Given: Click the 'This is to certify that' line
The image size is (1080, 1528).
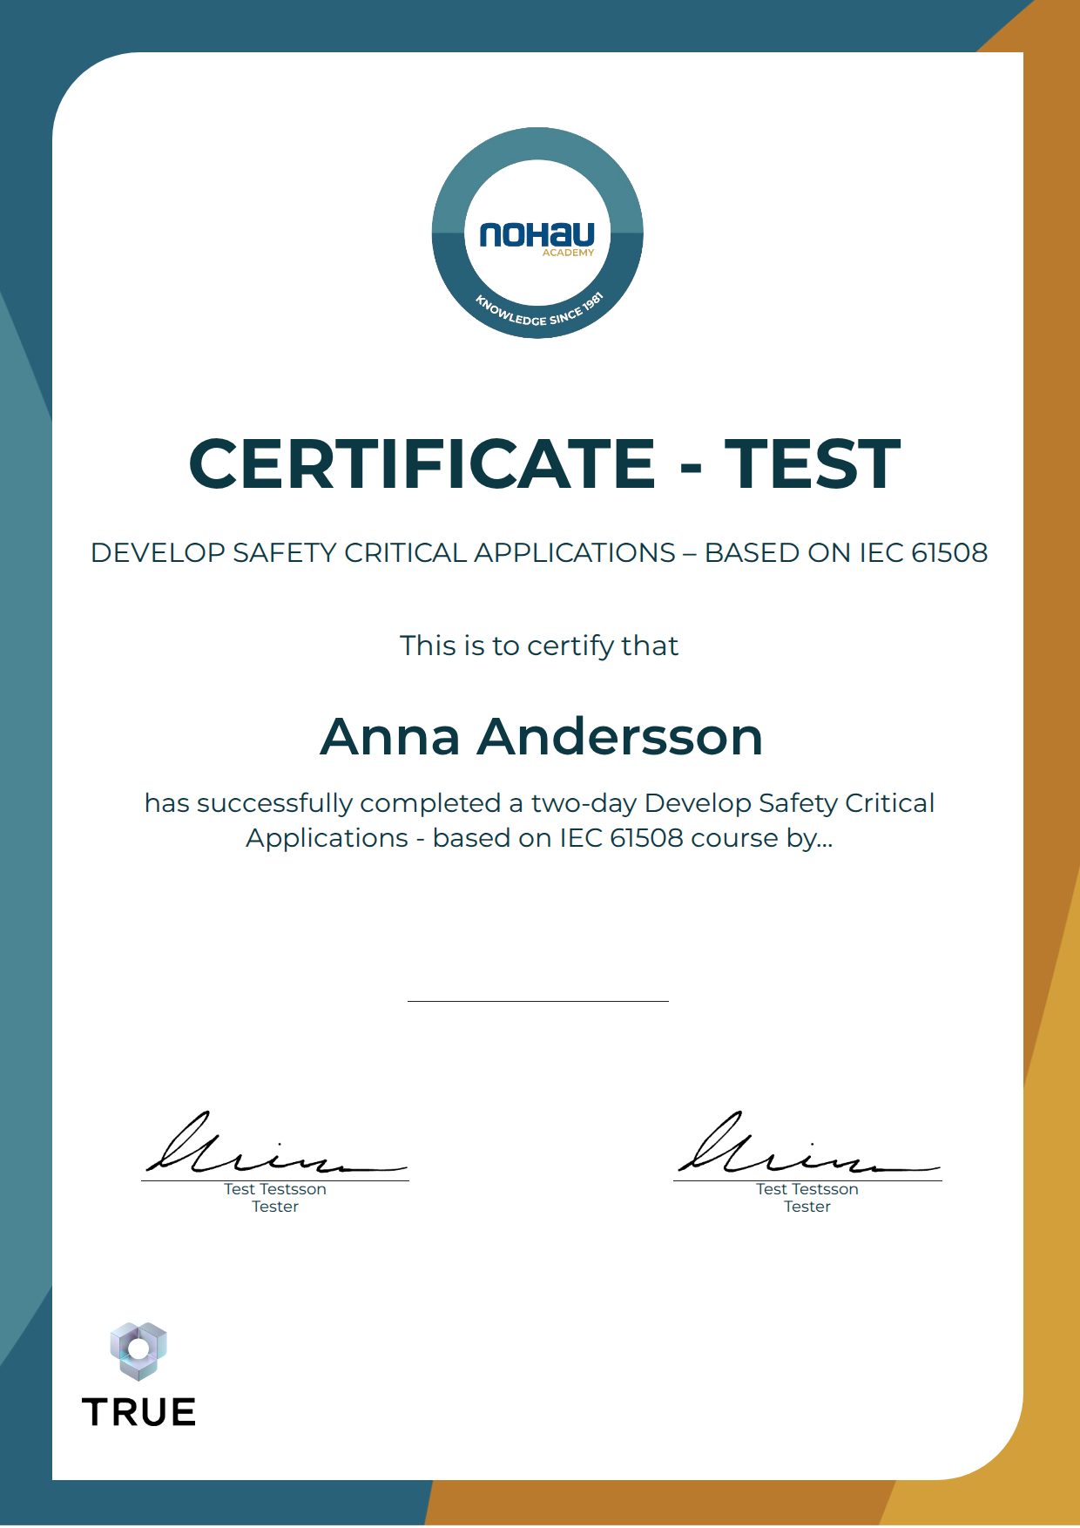Looking at the screenshot, I should (x=539, y=646).
